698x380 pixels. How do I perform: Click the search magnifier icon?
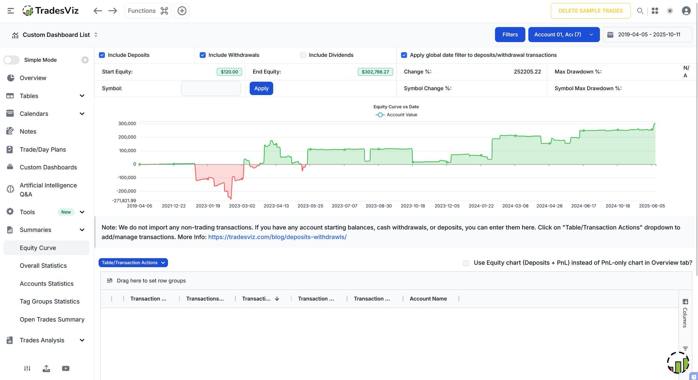click(640, 11)
